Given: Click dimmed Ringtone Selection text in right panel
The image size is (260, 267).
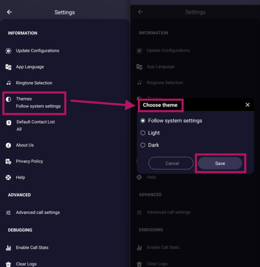Looking at the screenshot, I should [x=165, y=83].
